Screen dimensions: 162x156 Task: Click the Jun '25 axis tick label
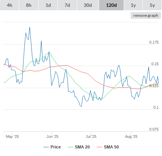click(52, 136)
